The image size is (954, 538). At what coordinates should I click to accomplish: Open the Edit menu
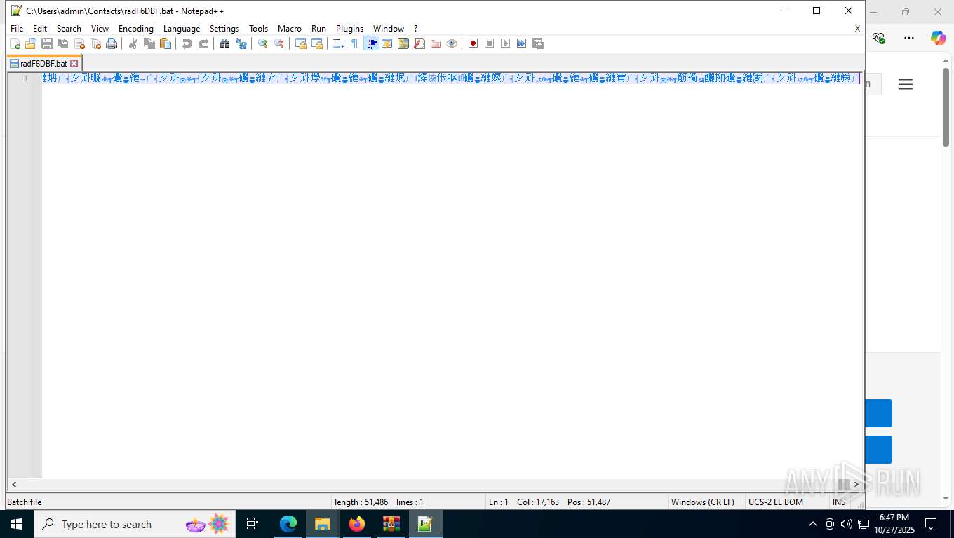click(x=40, y=29)
